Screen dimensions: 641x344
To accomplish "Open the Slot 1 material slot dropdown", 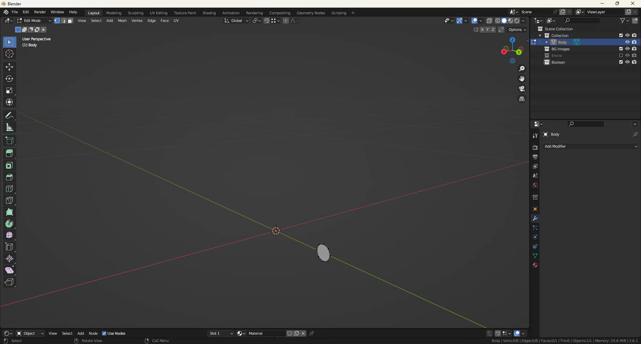I will [x=221, y=333].
